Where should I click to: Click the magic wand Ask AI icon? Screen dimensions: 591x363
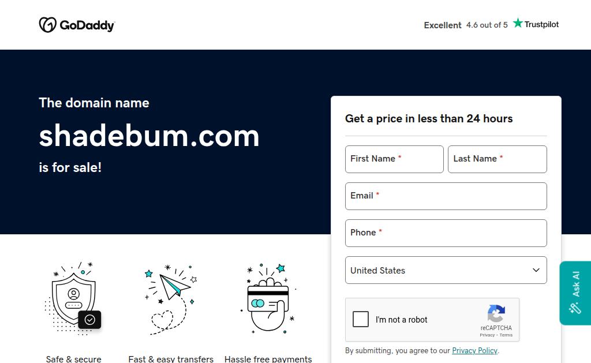pos(575,308)
